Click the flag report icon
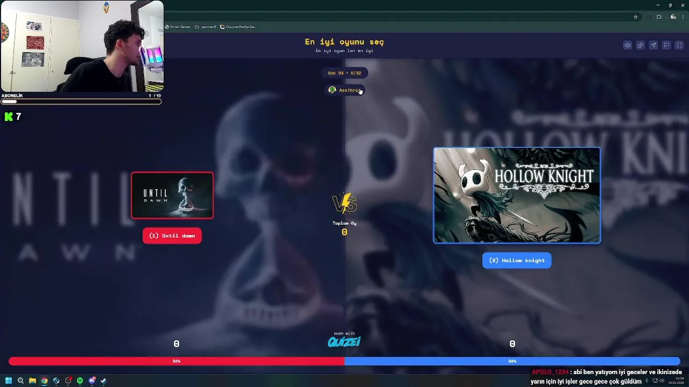Image resolution: width=689 pixels, height=387 pixels. [x=666, y=45]
